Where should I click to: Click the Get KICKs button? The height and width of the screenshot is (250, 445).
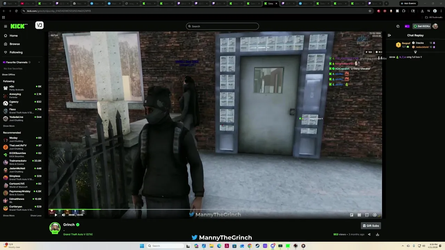(x=422, y=26)
